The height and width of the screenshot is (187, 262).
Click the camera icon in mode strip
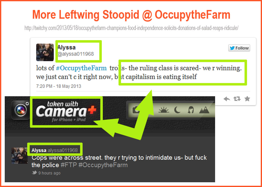pos(136,110)
